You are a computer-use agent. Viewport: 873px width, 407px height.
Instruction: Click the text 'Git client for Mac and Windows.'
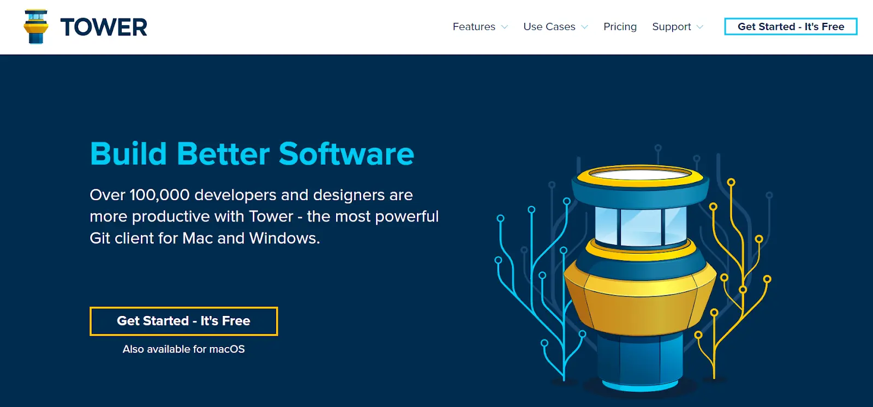(205, 238)
